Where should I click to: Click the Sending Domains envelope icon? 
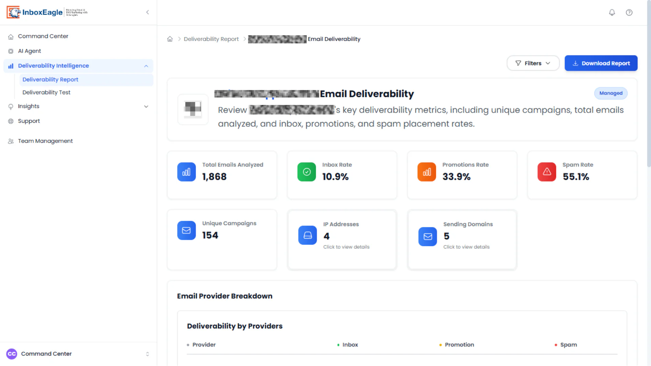pos(428,236)
